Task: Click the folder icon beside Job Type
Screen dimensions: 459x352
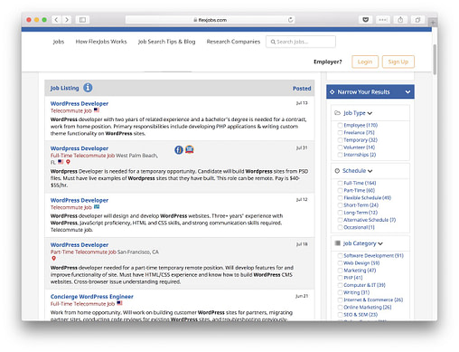Action: (x=337, y=113)
